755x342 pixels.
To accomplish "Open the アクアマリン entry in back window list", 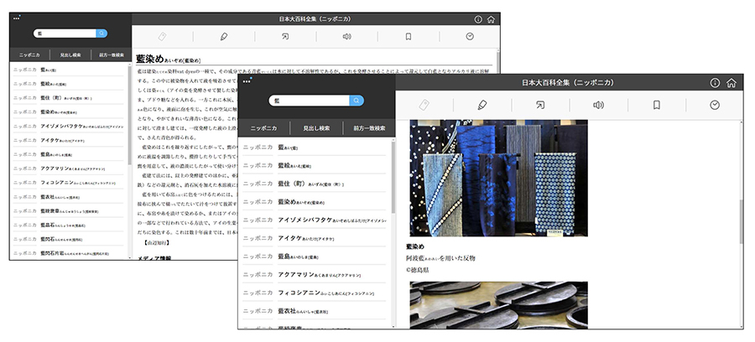I will pos(69,168).
